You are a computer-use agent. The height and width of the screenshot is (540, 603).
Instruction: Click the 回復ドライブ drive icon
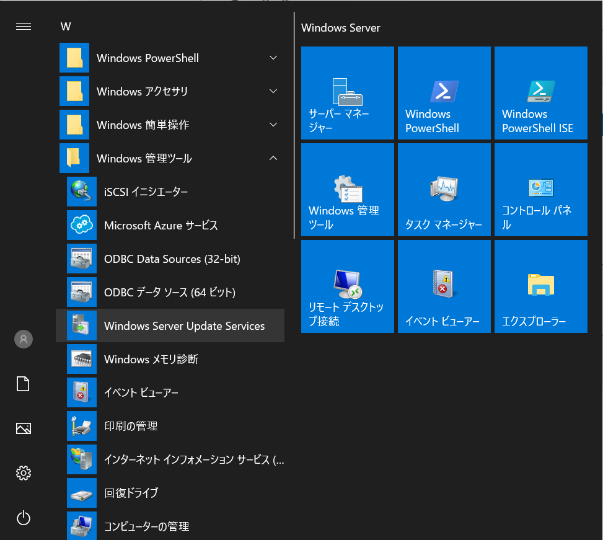tap(82, 493)
